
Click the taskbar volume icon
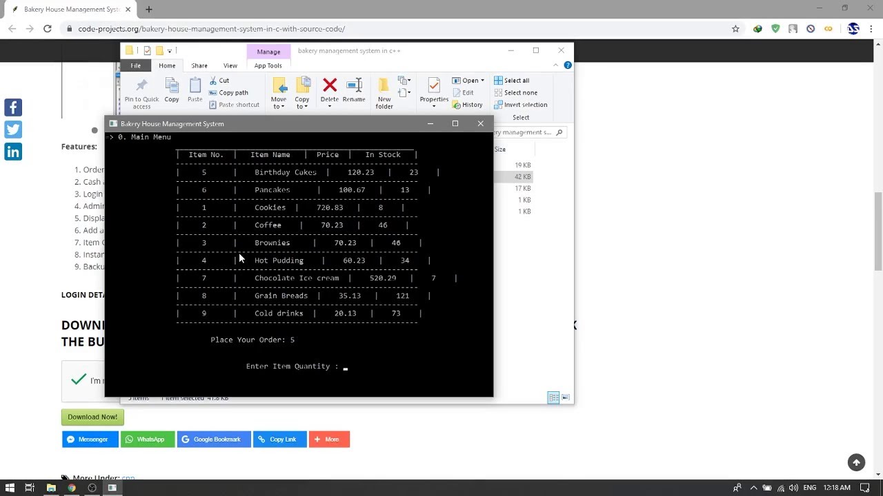pos(793,488)
